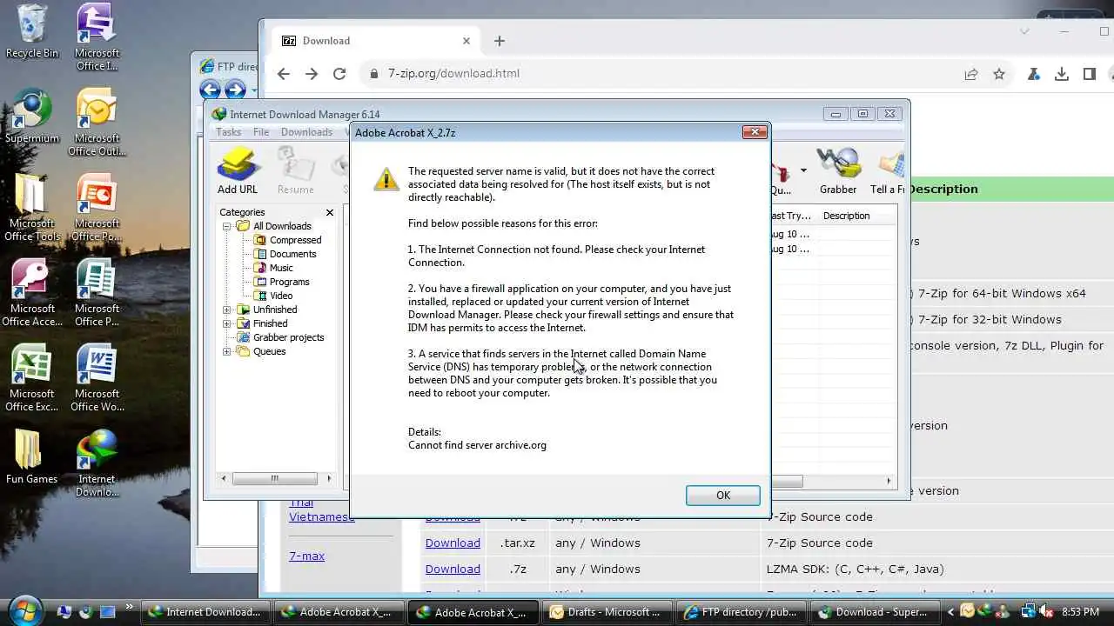Click the Download link for .tar.xz

tap(453, 543)
